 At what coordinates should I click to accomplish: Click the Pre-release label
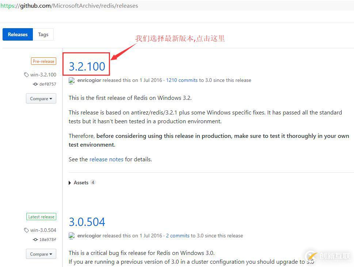point(43,61)
